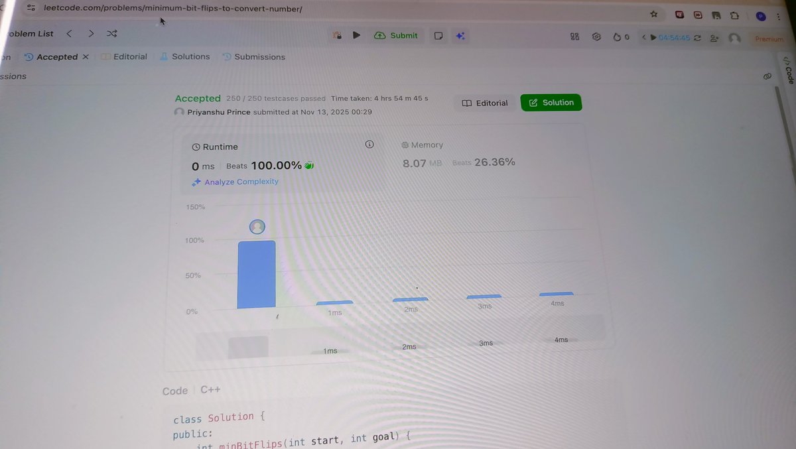This screenshot has width=796, height=449.
Task: Click site information icon in address bar
Action: click(31, 8)
